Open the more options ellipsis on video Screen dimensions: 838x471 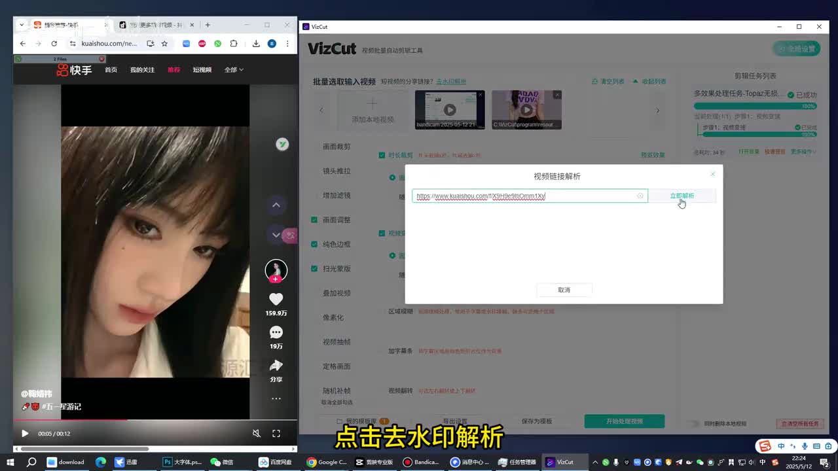(x=276, y=398)
